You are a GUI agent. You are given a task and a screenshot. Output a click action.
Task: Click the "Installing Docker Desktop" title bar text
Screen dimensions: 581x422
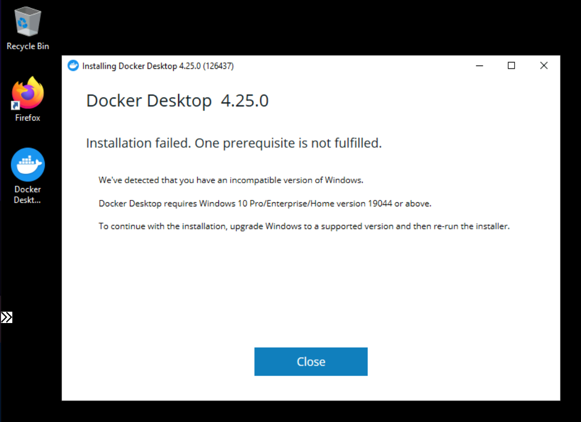[x=130, y=66]
